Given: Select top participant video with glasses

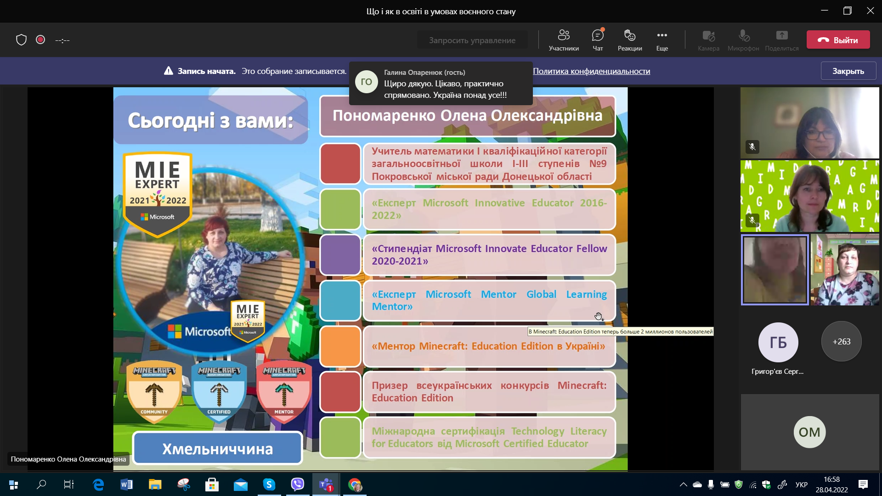Looking at the screenshot, I should [809, 123].
